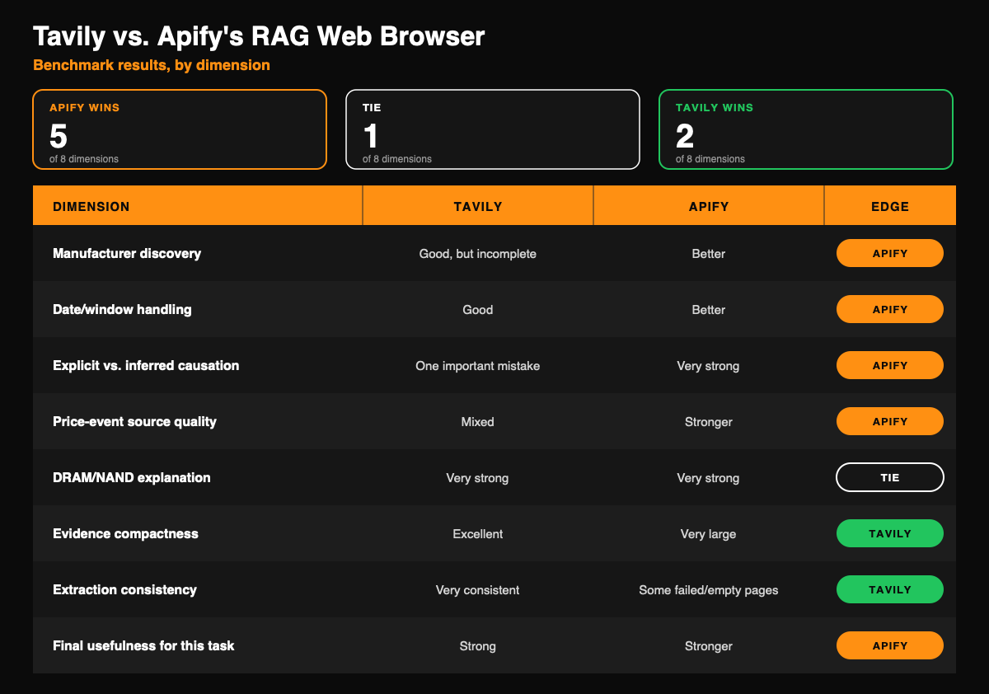Click APIFY badge for Explicit vs. inferred causation
Viewport: 989px width, 694px height.
(890, 365)
